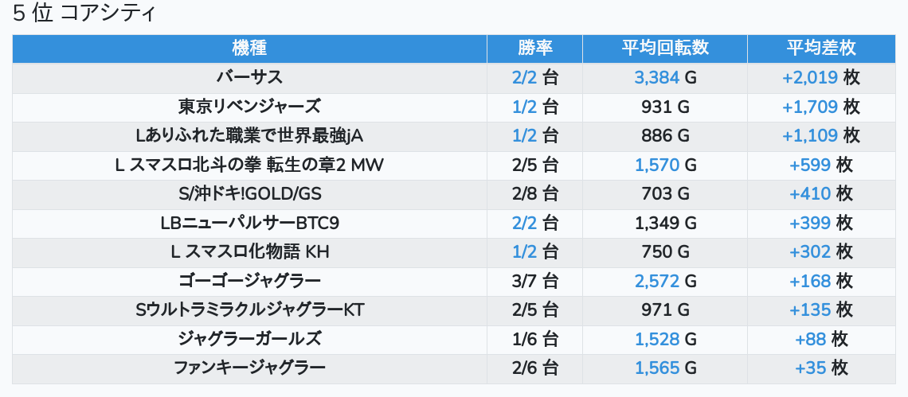This screenshot has width=908, height=397.
Task: Click the ゴーゴージャグラー machine name
Action: (249, 281)
